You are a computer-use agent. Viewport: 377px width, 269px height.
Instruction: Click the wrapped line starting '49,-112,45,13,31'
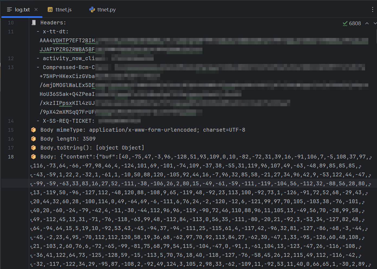point(198,219)
